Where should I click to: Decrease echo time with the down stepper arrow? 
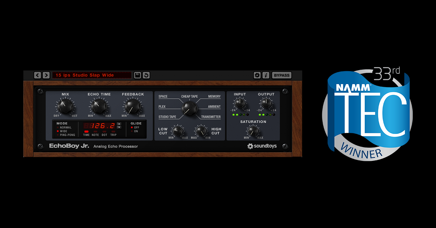click(119, 127)
